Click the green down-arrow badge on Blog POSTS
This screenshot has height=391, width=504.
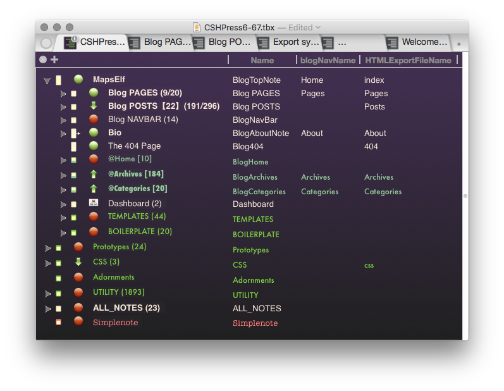[94, 106]
